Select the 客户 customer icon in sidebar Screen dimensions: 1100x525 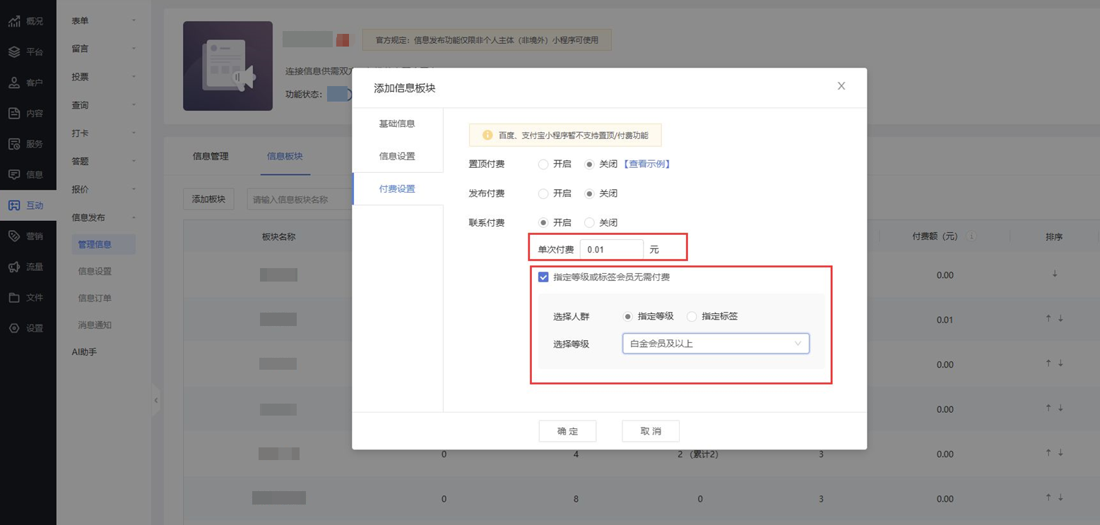pos(14,83)
